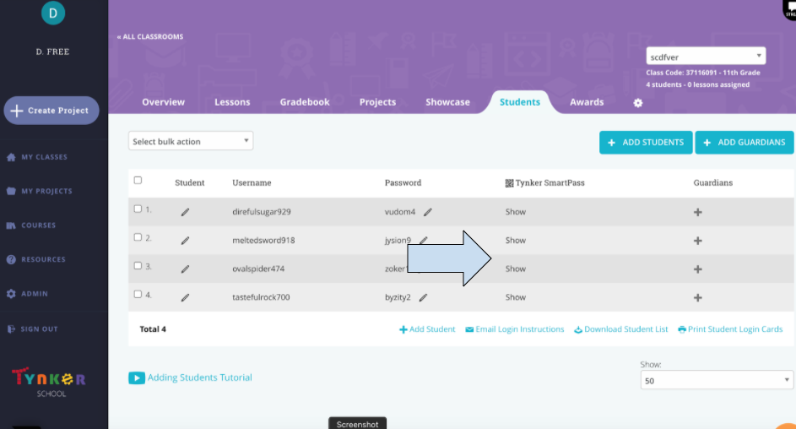Click the Resources question mark icon
Image resolution: width=796 pixels, height=429 pixels.
(11, 259)
